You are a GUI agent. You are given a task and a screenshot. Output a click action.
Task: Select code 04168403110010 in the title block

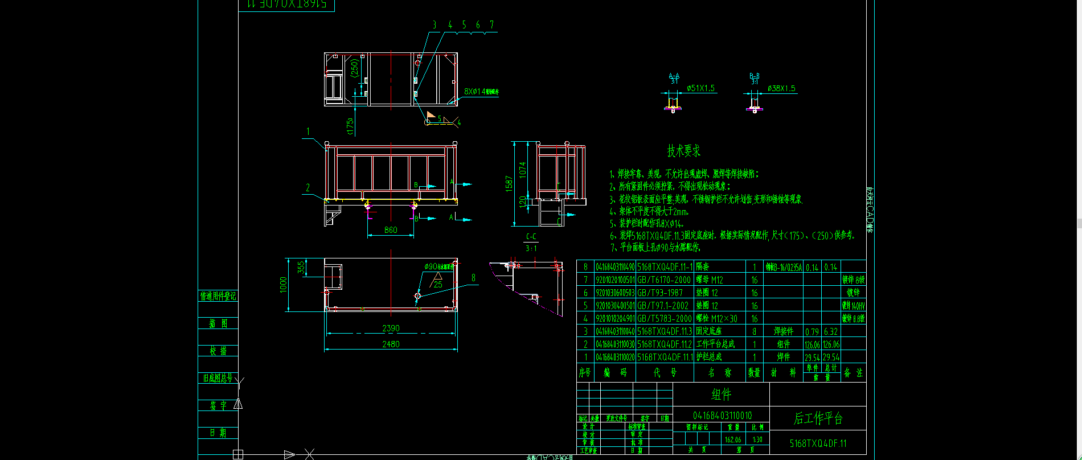(x=722, y=416)
